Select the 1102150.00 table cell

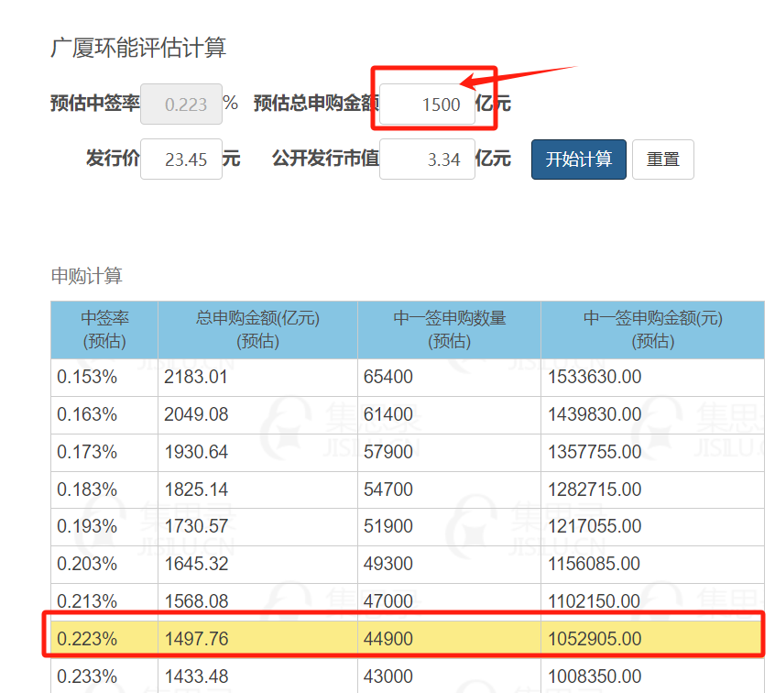[652, 602]
